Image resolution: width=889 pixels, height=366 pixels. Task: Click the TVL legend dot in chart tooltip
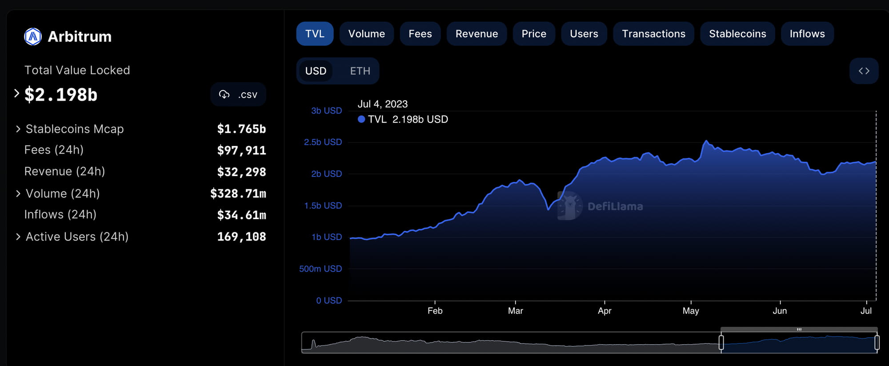coord(361,119)
